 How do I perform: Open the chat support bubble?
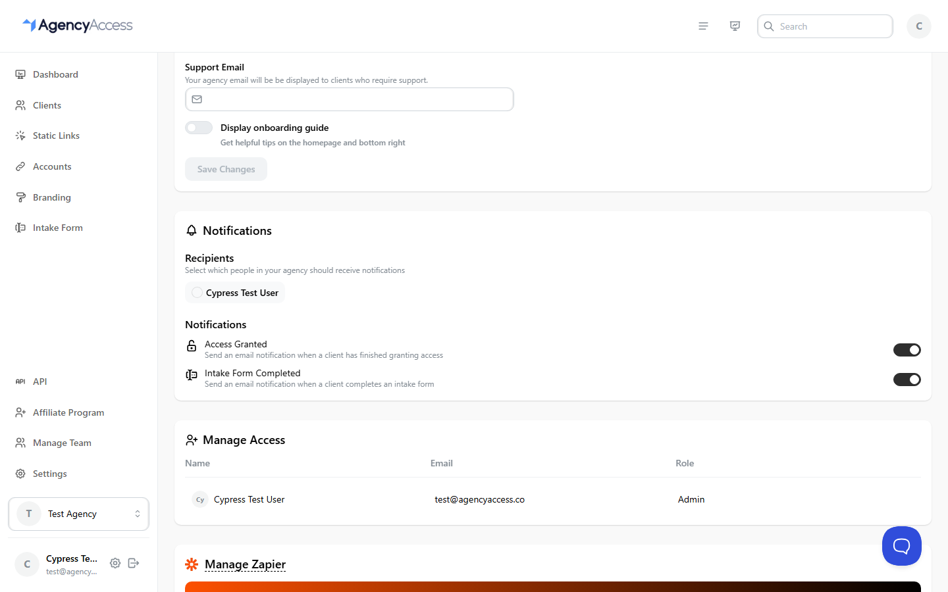tap(902, 546)
